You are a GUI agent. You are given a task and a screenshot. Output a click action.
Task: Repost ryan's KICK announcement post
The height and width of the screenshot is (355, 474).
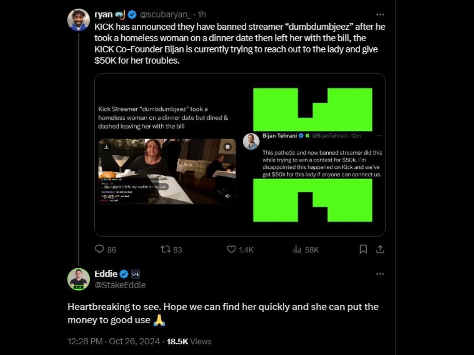point(165,249)
